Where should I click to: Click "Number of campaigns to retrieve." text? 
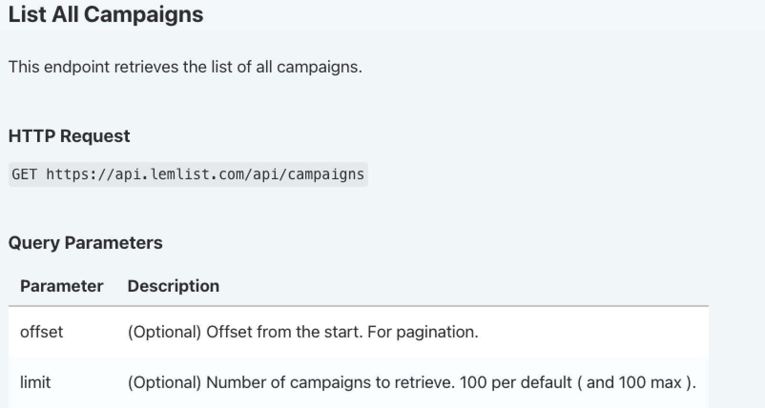pyautogui.click(x=330, y=382)
